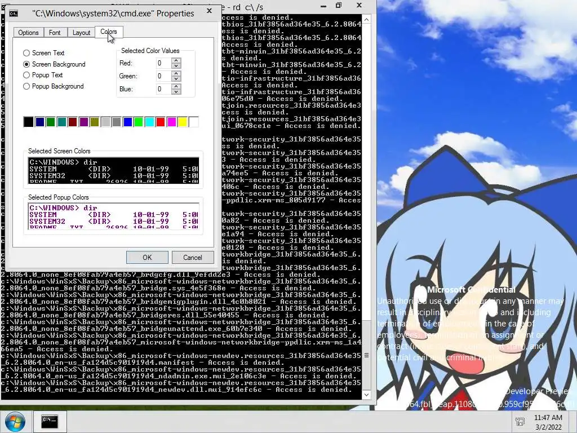
Task: Pick the yellow color swatch
Action: point(183,122)
